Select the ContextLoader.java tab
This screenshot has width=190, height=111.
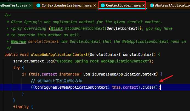[x=123, y=5]
